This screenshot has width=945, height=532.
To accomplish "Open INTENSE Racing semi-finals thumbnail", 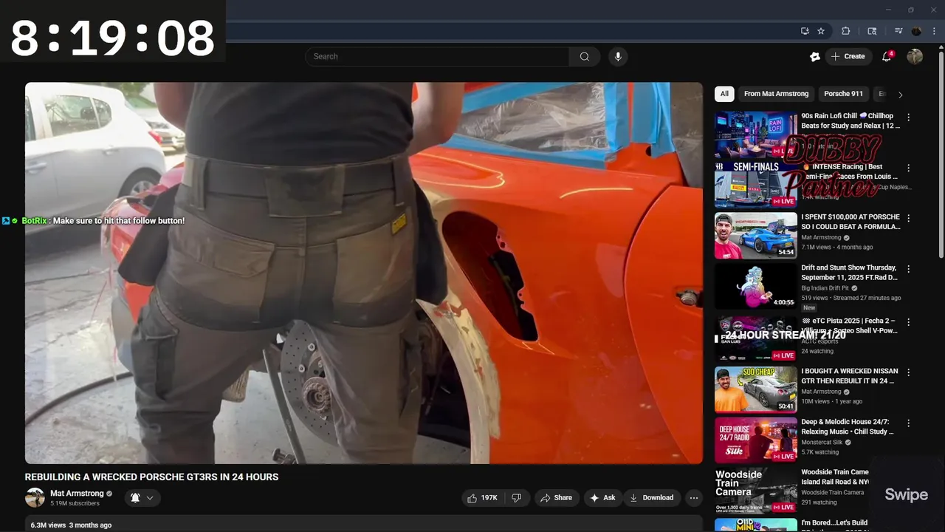I will click(756, 185).
